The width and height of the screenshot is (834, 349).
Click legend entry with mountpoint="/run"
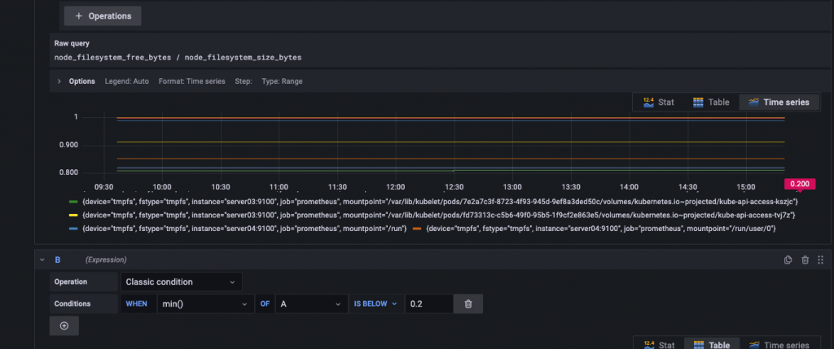[x=244, y=229]
